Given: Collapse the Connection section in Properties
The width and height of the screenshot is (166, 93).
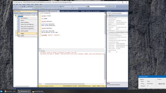Looking at the screenshot, I should click(107, 31).
